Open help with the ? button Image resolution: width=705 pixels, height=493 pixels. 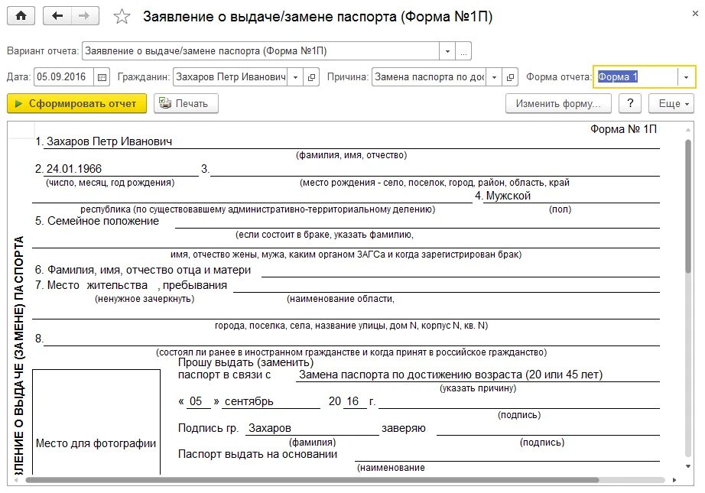click(x=630, y=103)
